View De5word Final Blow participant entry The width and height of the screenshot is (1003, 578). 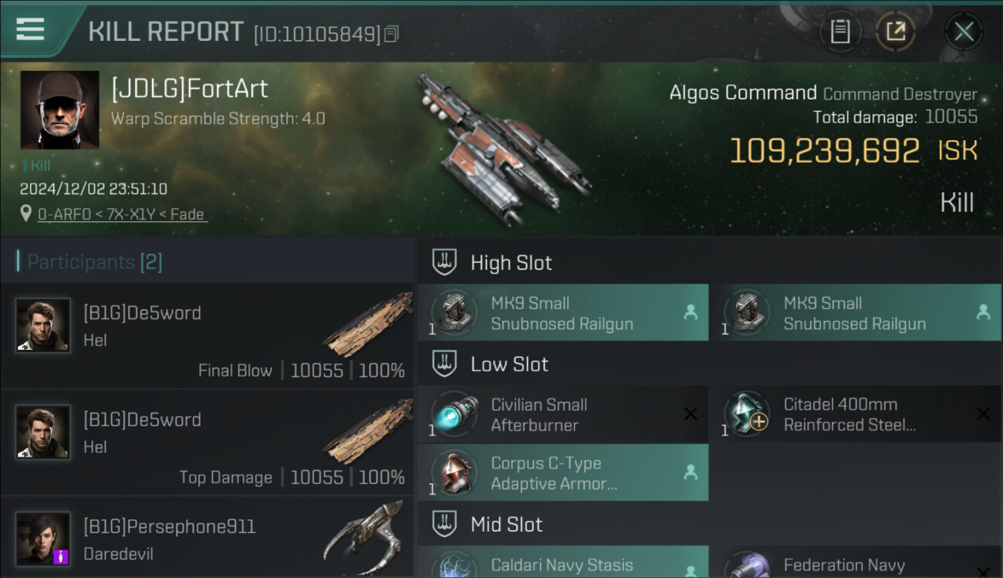coord(207,335)
